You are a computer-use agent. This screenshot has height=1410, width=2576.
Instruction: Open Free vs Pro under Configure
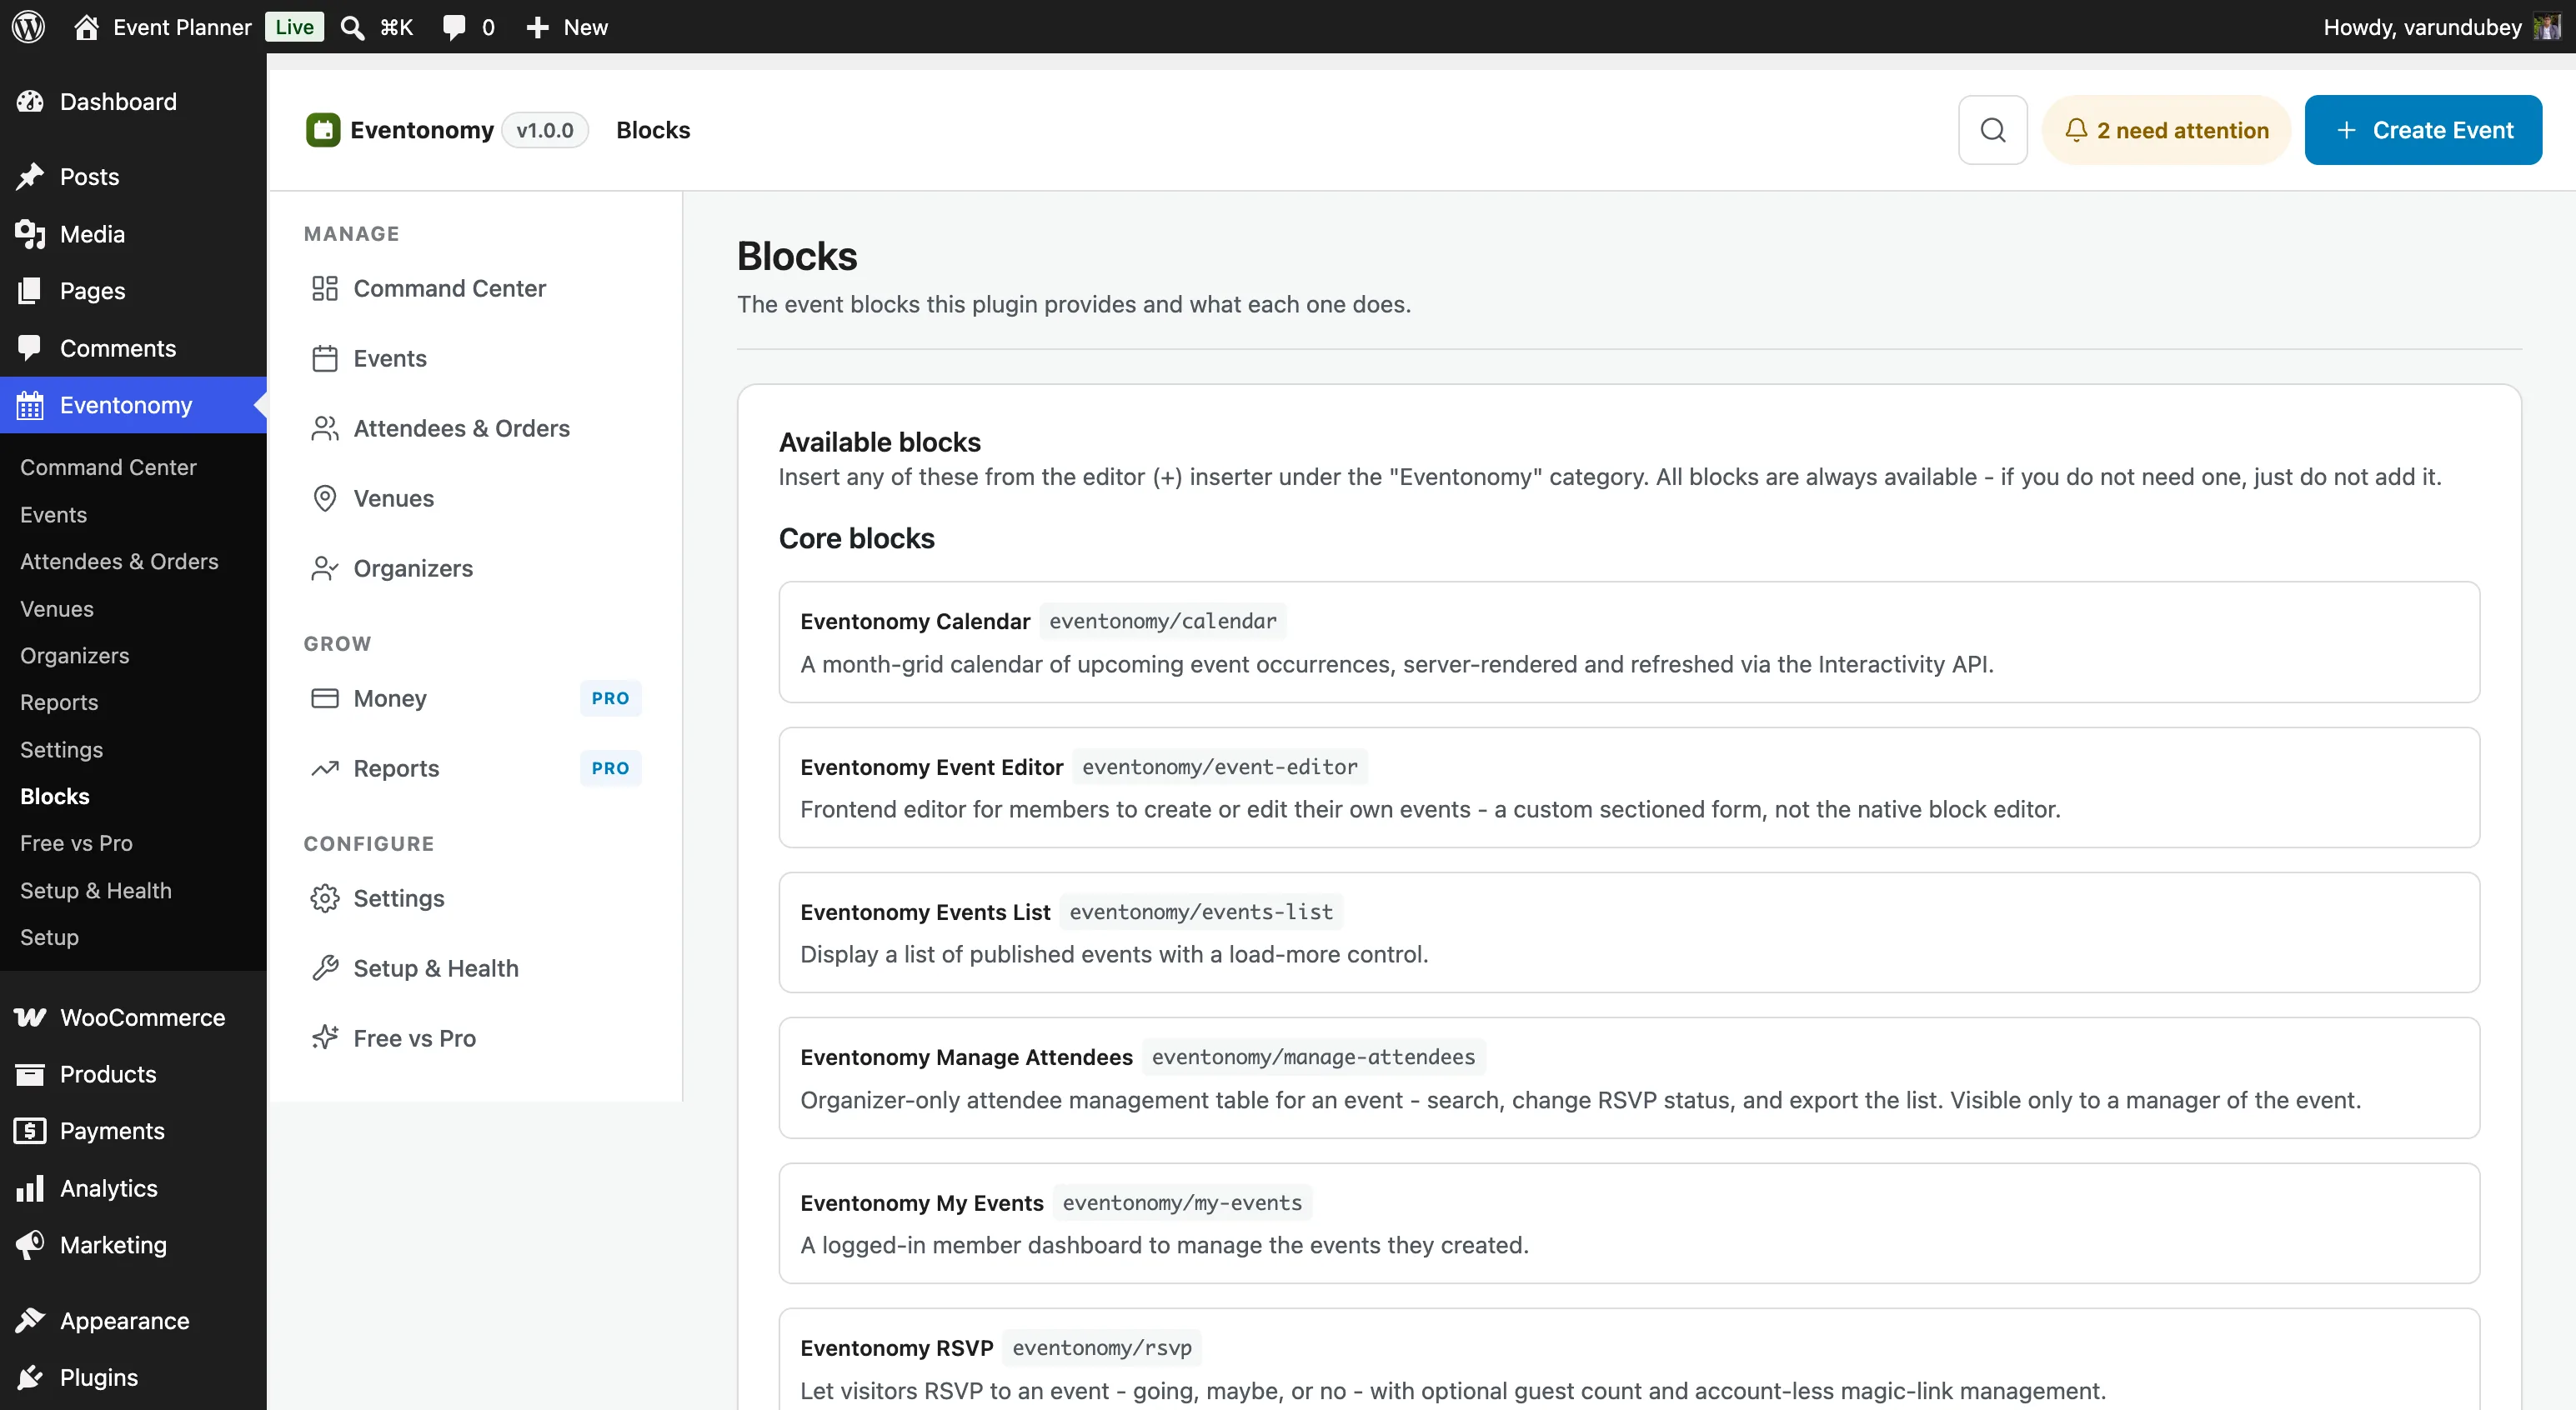click(x=475, y=1038)
